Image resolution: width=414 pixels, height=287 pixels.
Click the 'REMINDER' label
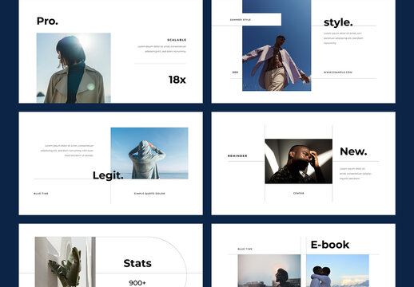[x=237, y=156]
